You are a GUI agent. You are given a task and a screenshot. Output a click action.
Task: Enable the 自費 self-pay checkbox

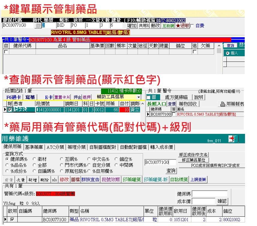192,26
